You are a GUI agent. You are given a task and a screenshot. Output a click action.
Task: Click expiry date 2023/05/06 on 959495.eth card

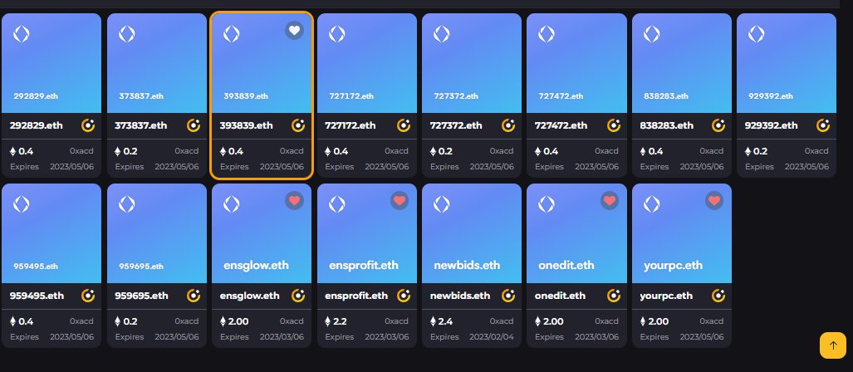[71, 337]
